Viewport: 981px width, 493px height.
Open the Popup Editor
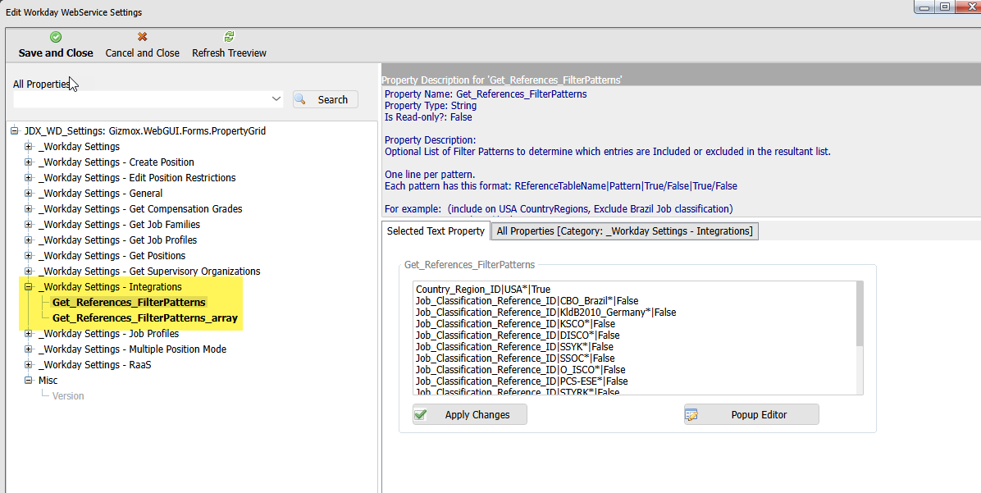[751, 415]
